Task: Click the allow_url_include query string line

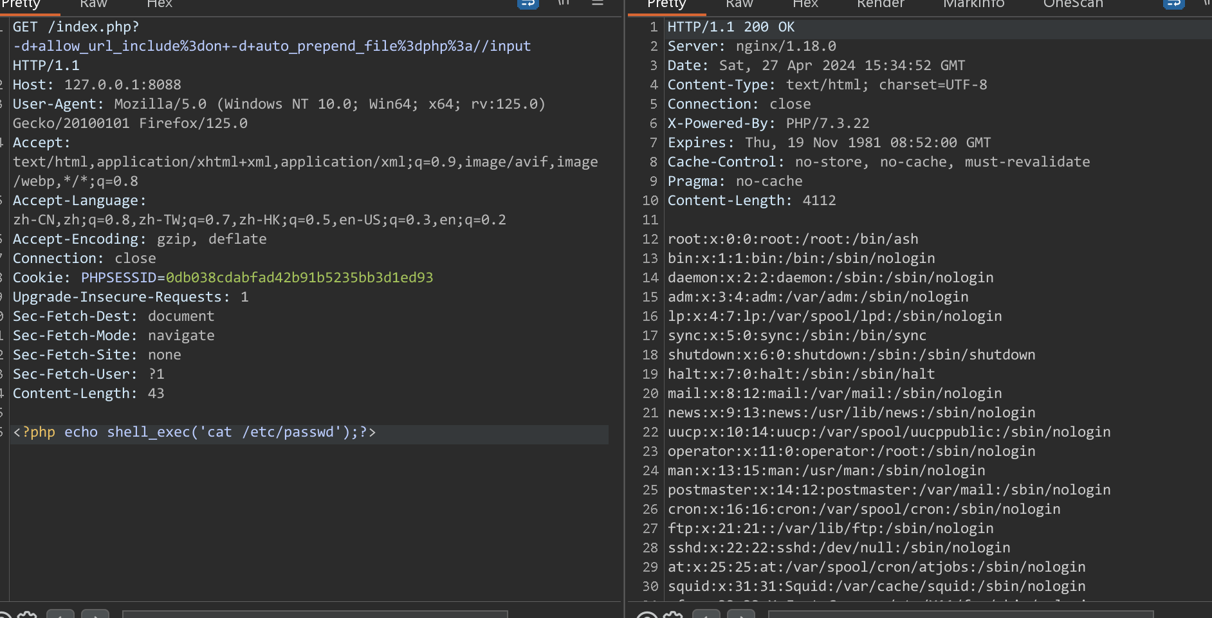Action: click(271, 46)
